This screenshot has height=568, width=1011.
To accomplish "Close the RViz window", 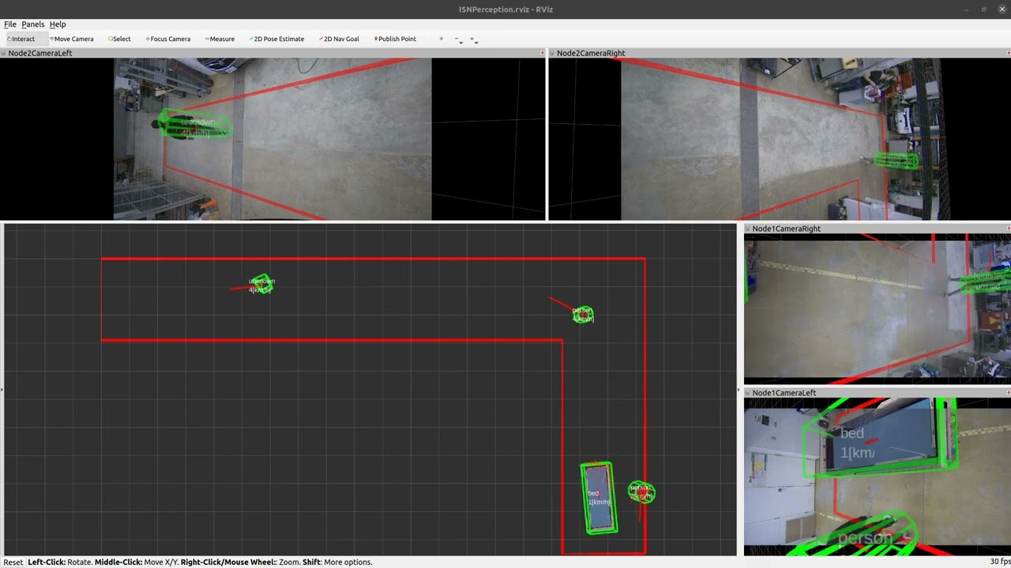I will point(1001,9).
